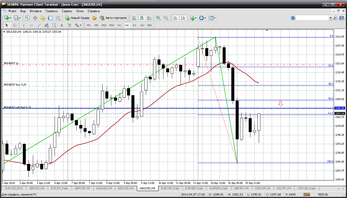This screenshot has height=198, width=347.
Task: Click the Новый Ордер button
Action: 77,18
